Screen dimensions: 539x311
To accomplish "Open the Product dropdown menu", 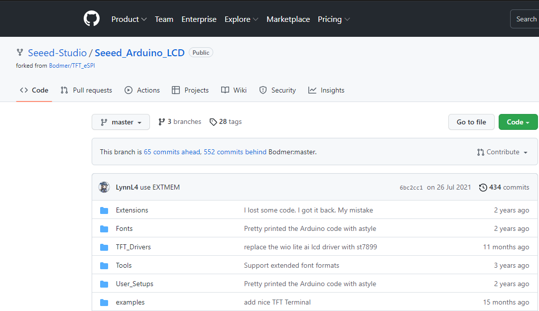I will click(x=129, y=19).
